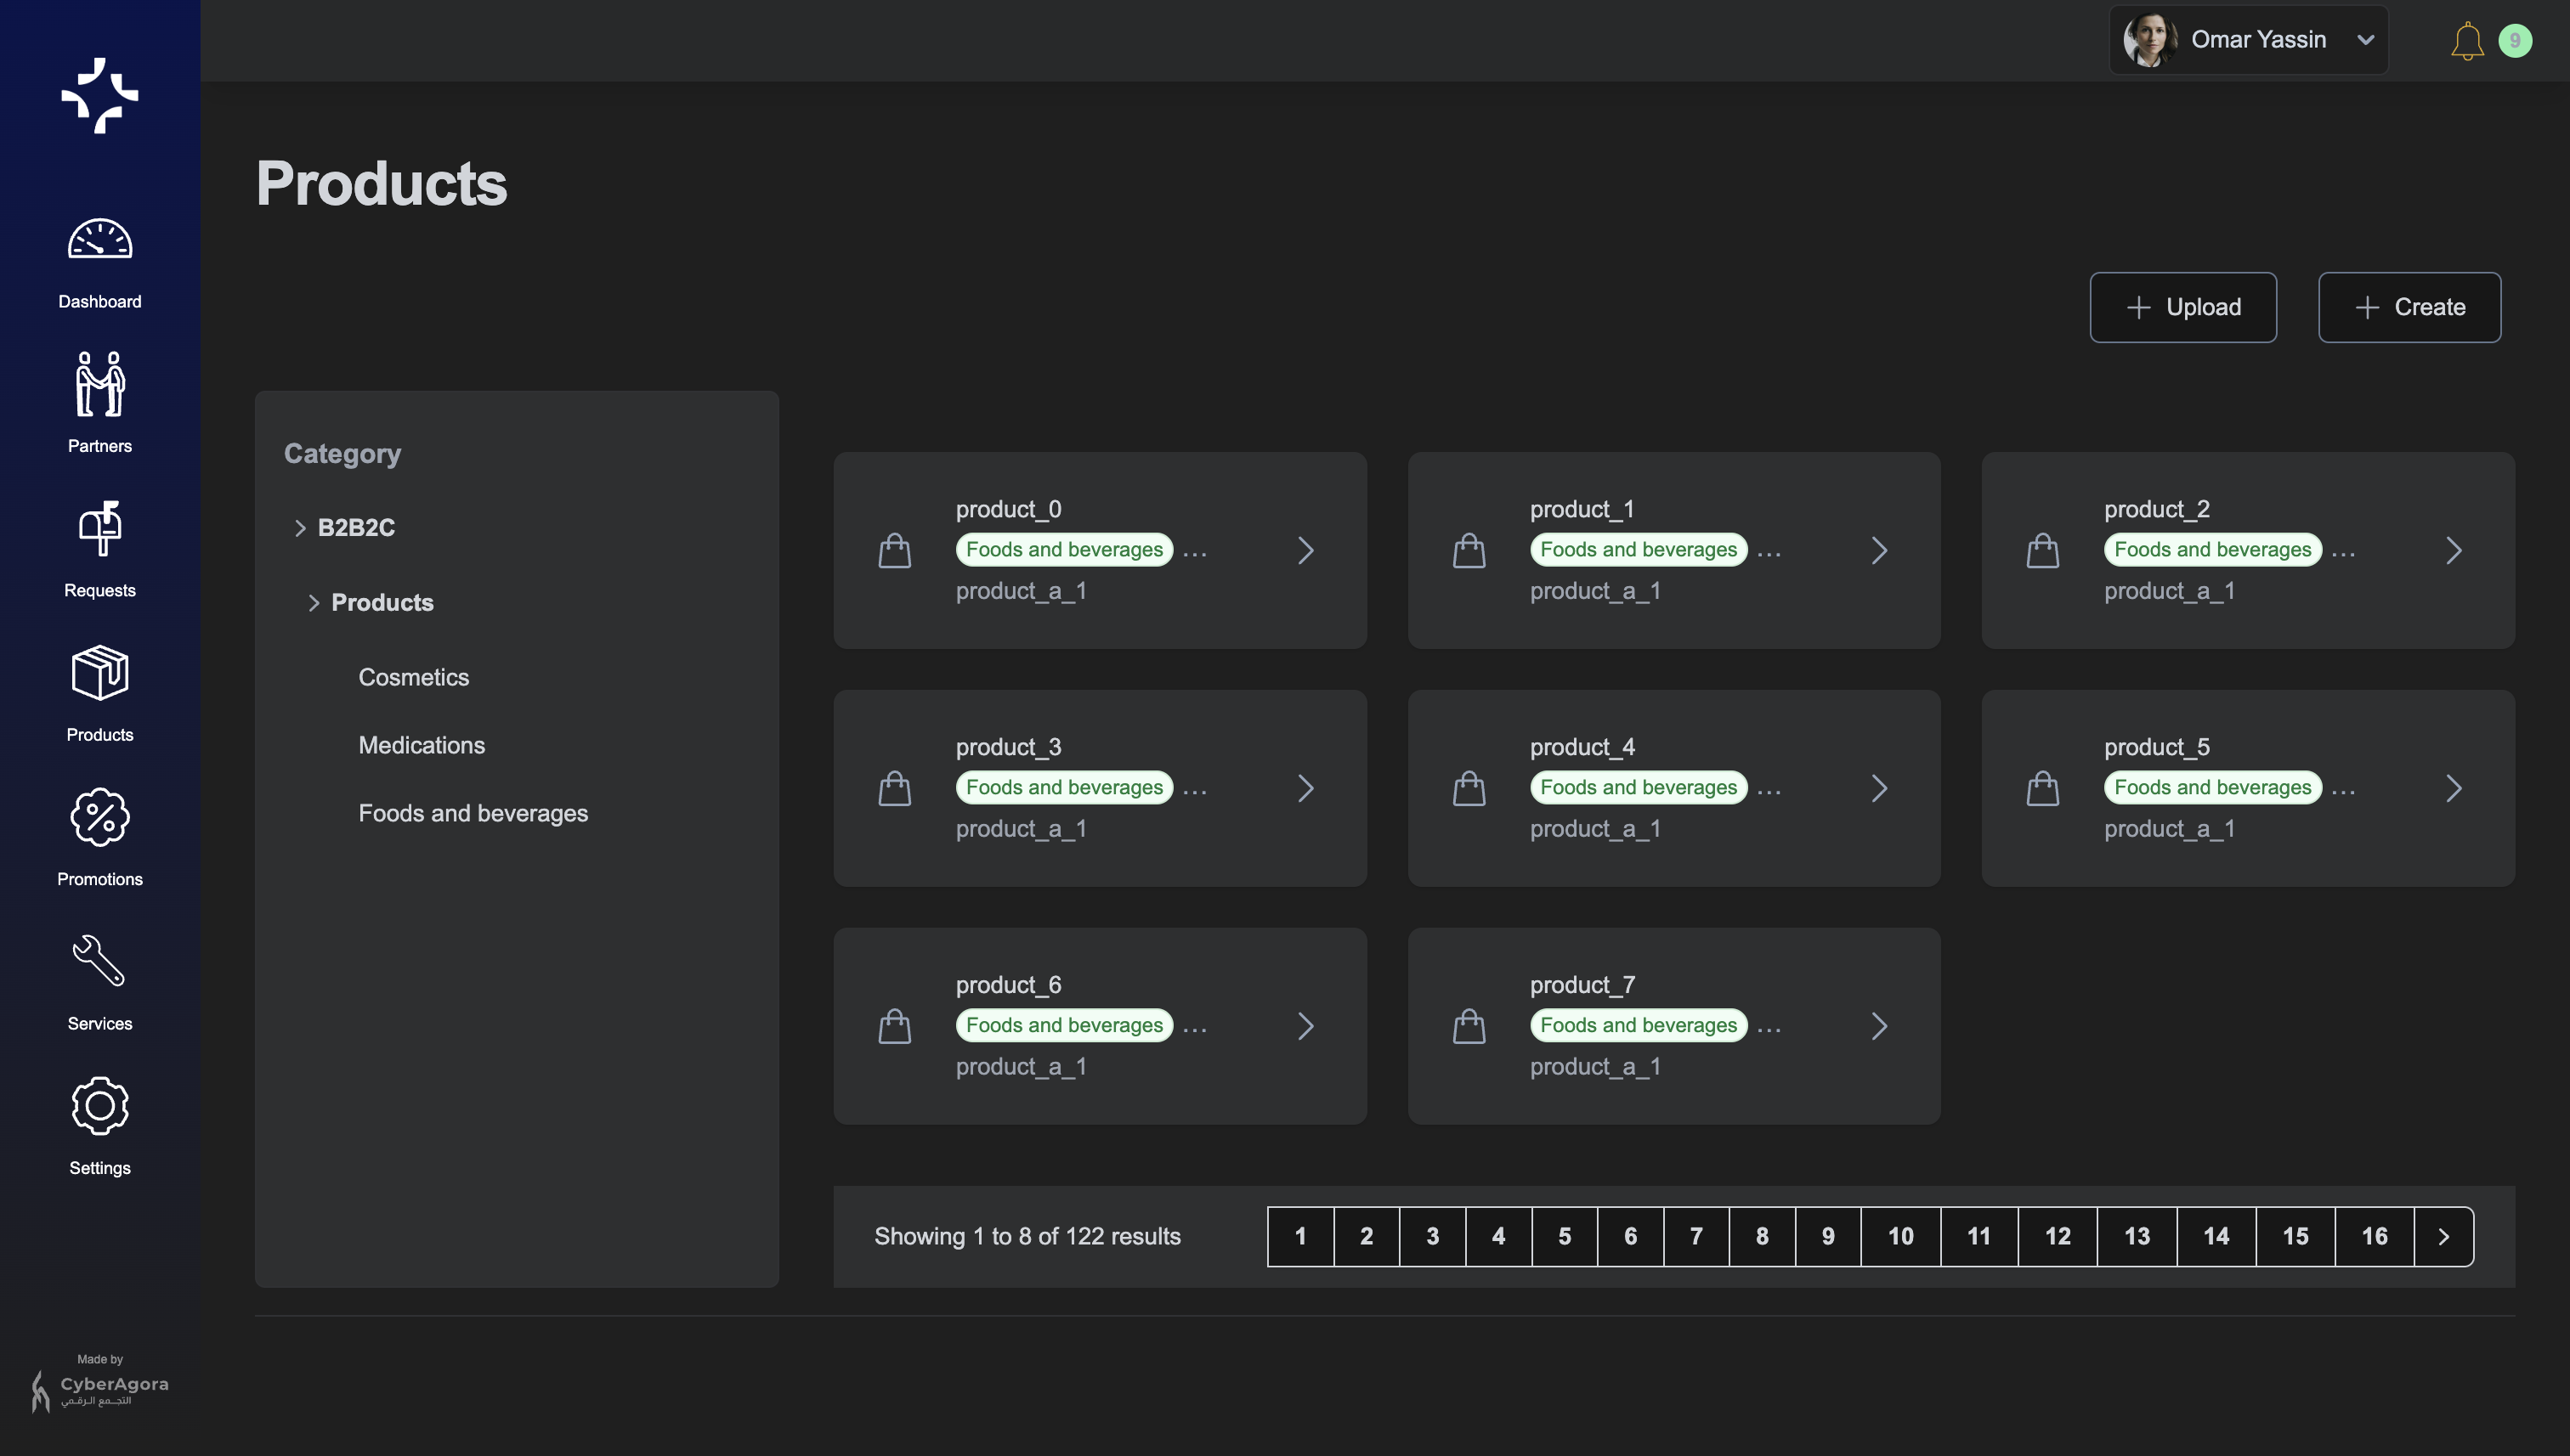Open the Dashboard gauge icon
The height and width of the screenshot is (1456, 2570).
tap(99, 240)
